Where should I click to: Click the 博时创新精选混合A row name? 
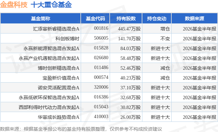[59, 68]
